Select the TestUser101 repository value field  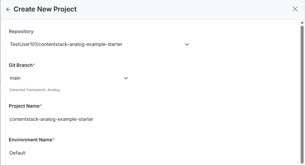[x=66, y=44]
